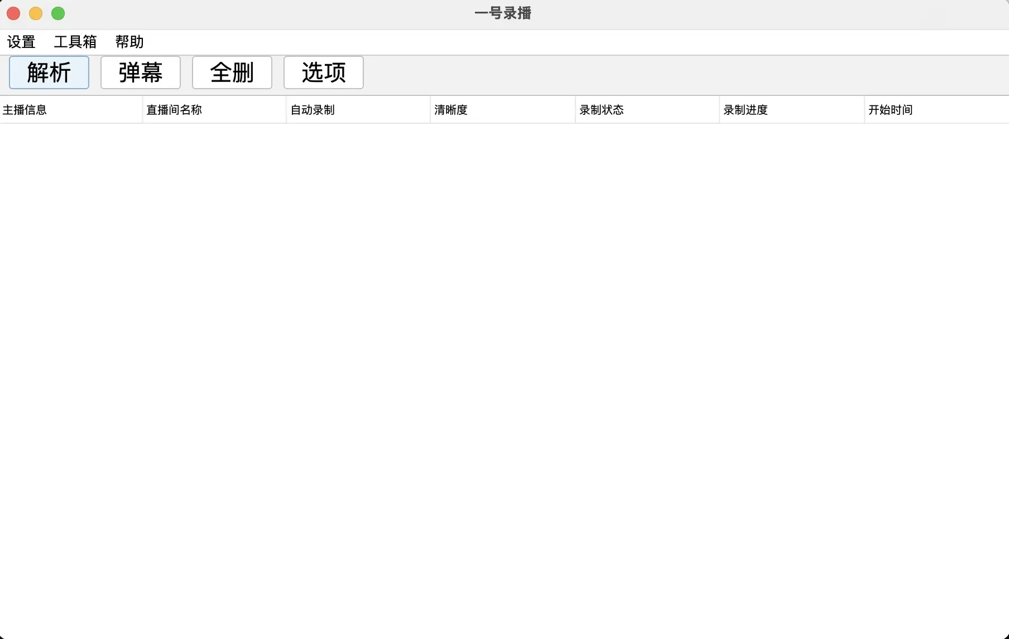Open the 选项 options panel
Image resolution: width=1009 pixels, height=639 pixels.
click(323, 72)
